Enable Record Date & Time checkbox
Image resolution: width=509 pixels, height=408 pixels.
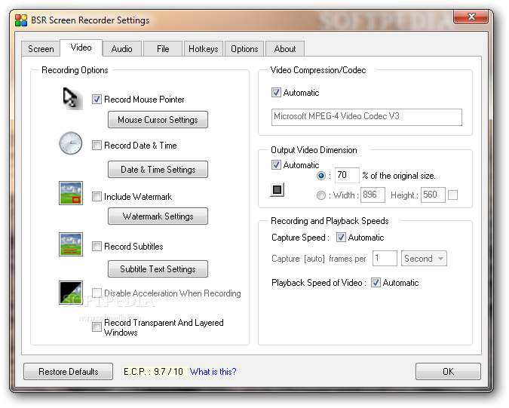click(x=97, y=145)
